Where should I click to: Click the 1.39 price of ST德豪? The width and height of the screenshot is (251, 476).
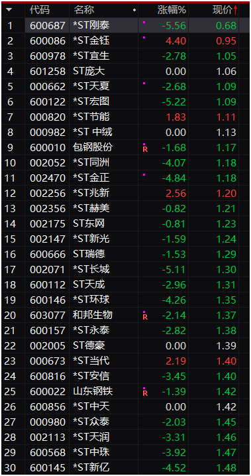(x=226, y=345)
